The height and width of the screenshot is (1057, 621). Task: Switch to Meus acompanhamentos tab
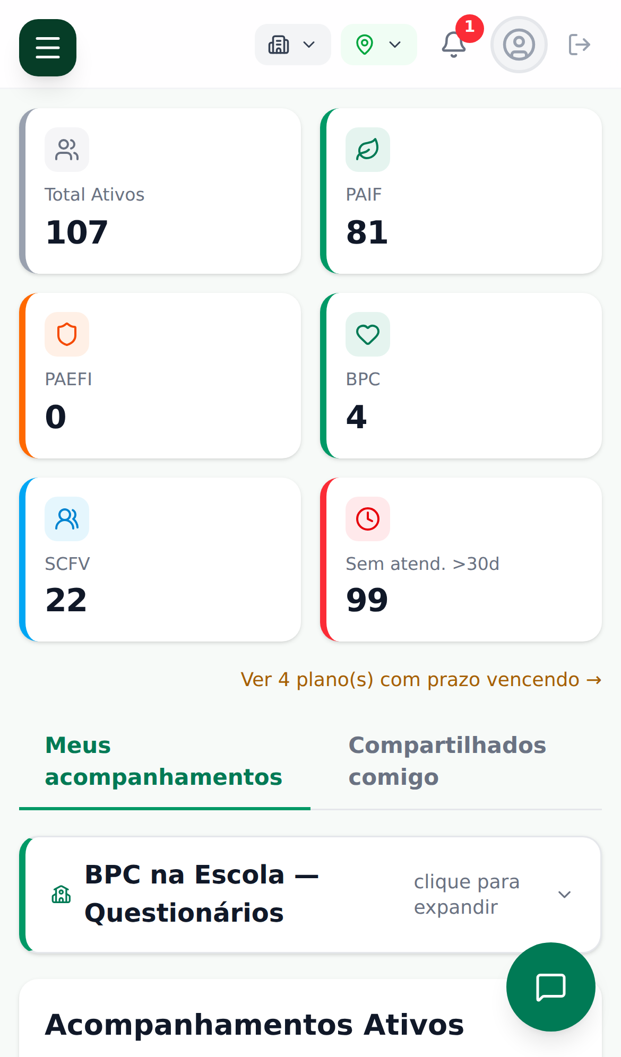pos(164,761)
